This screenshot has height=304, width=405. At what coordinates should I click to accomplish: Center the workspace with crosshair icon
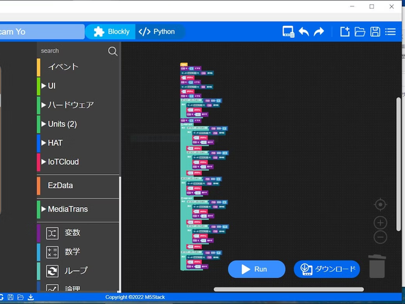tap(380, 205)
